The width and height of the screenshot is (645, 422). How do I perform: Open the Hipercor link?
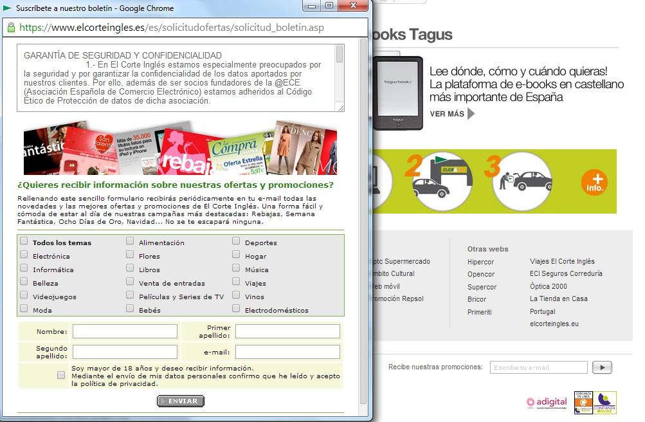(480, 262)
